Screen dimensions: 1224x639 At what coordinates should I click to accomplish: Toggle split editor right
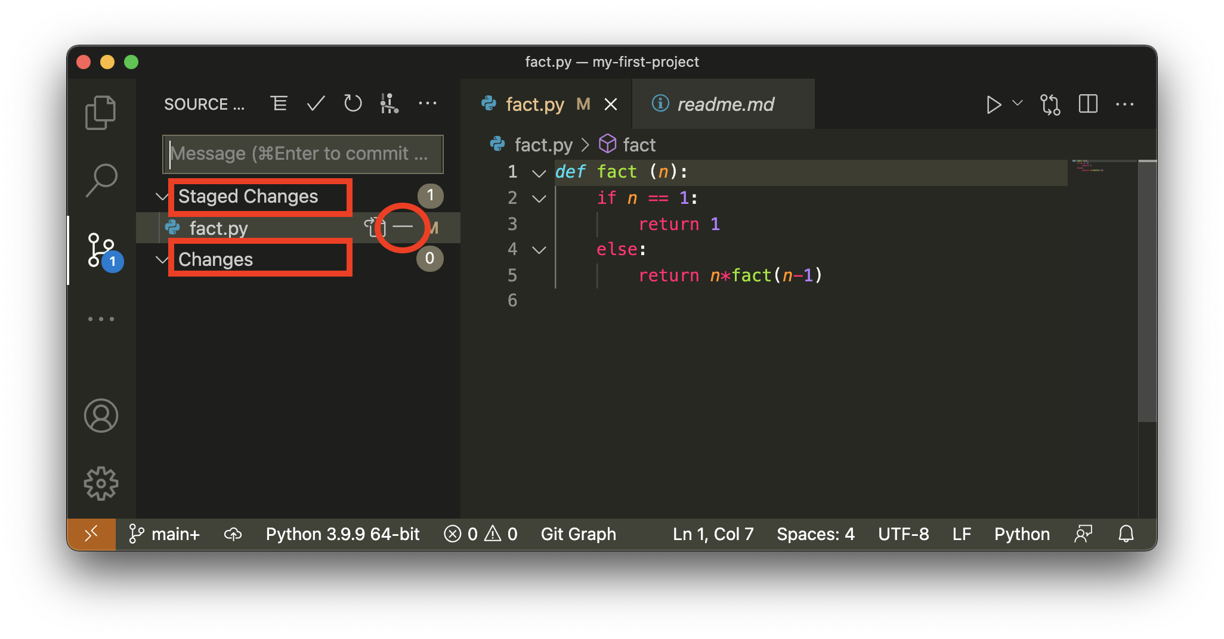[1087, 104]
